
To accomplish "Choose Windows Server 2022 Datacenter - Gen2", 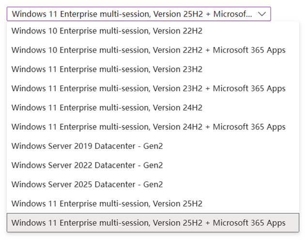I will 87,165.
